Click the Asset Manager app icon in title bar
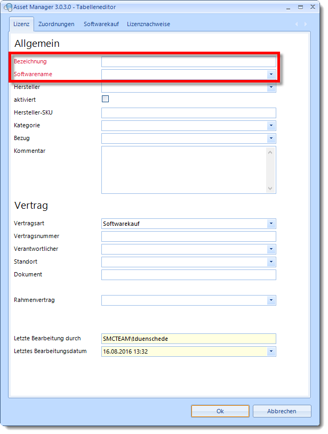The image size is (328, 434). [8, 7]
